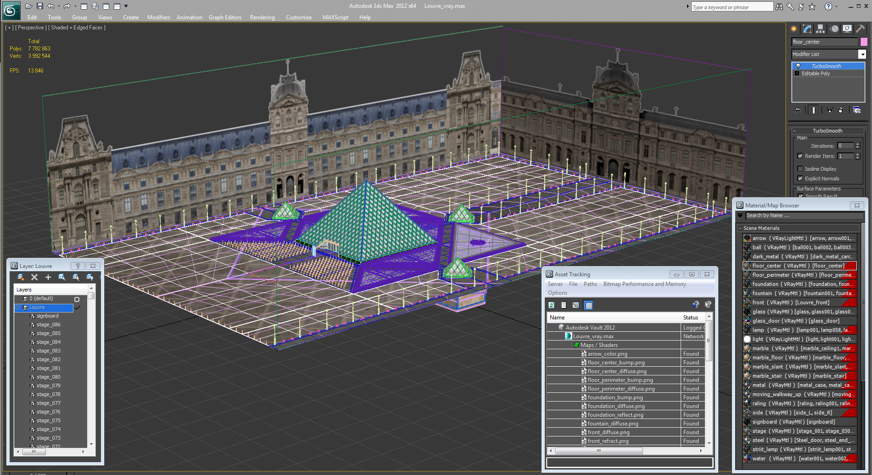Viewport: 872px width, 475px height.
Task: Click Configure Modifier Sets icon
Action: click(857, 110)
